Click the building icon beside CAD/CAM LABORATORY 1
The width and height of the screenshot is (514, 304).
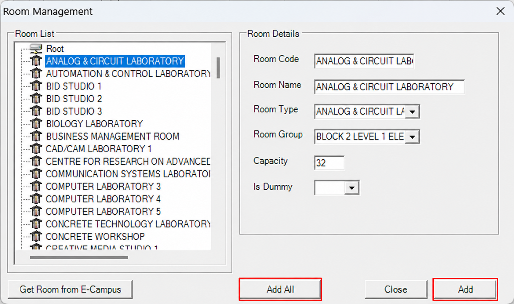pyautogui.click(x=36, y=149)
